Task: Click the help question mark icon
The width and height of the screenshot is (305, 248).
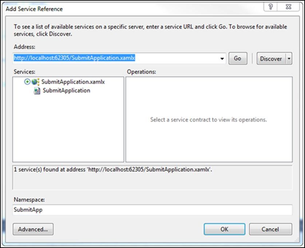Action: (270, 7)
